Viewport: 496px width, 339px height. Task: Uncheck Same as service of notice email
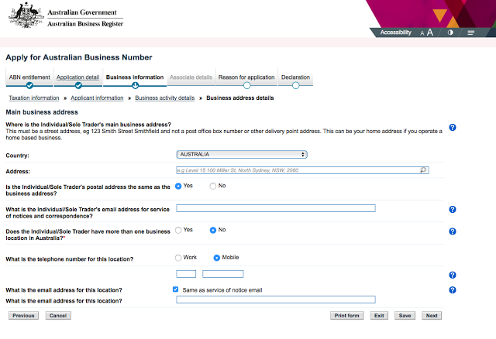coord(176,289)
